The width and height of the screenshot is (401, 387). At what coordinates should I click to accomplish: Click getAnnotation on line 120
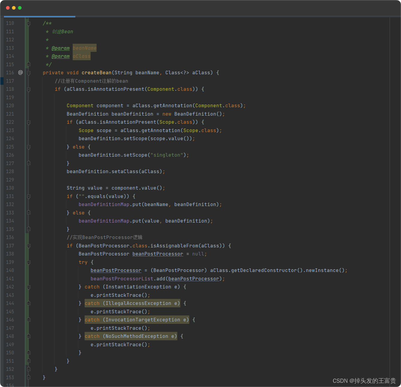173,106
